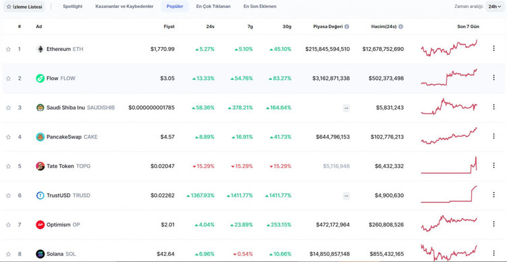Click the PancakeSwap coin logo
Screen dimensions: 507x262
(40, 137)
